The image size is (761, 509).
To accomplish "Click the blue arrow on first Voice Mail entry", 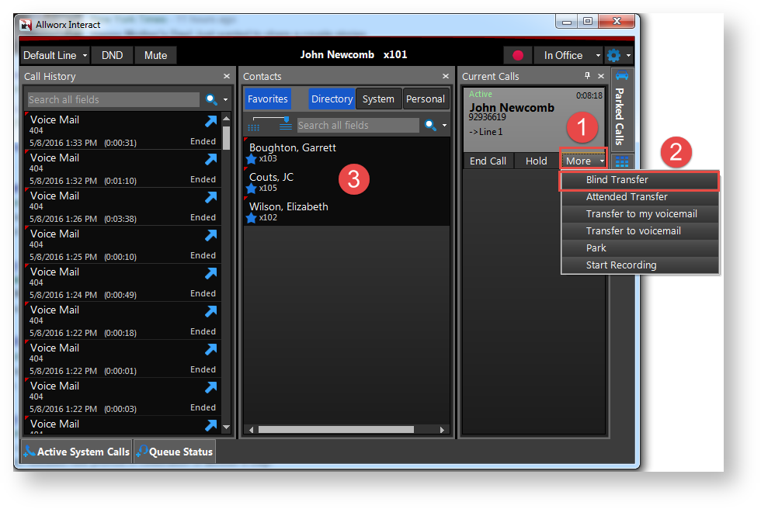I will [x=210, y=121].
